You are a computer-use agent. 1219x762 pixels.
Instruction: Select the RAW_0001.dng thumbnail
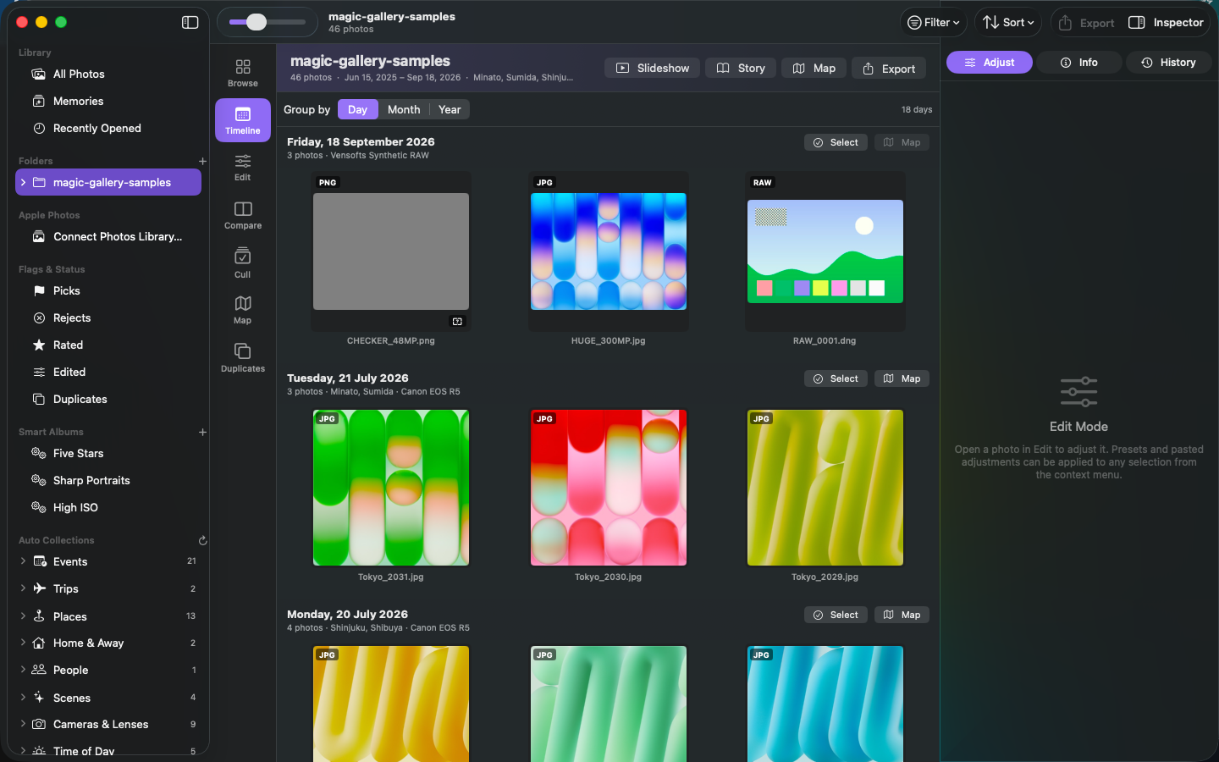tap(825, 251)
